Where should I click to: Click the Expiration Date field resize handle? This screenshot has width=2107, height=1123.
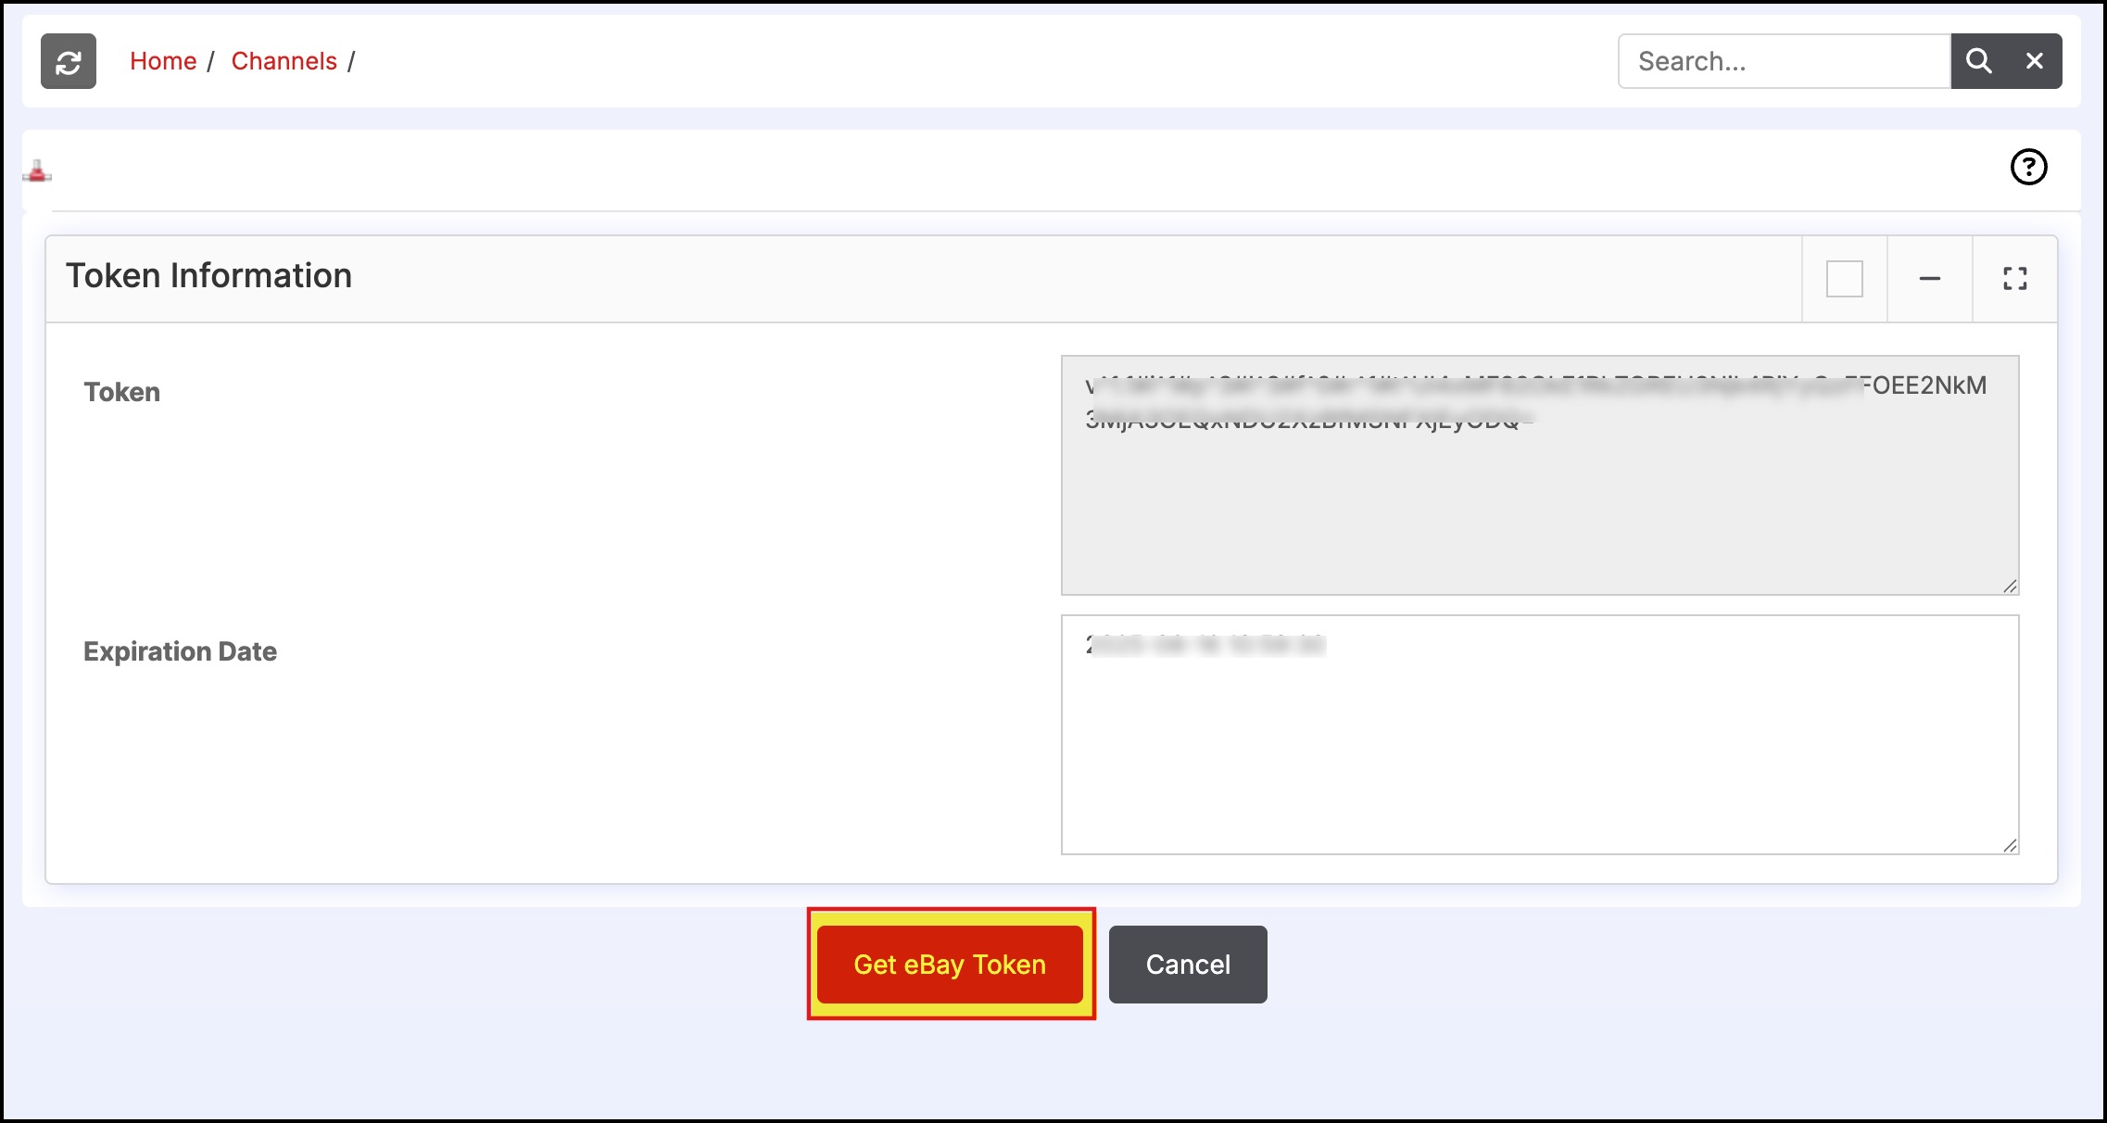(2009, 845)
